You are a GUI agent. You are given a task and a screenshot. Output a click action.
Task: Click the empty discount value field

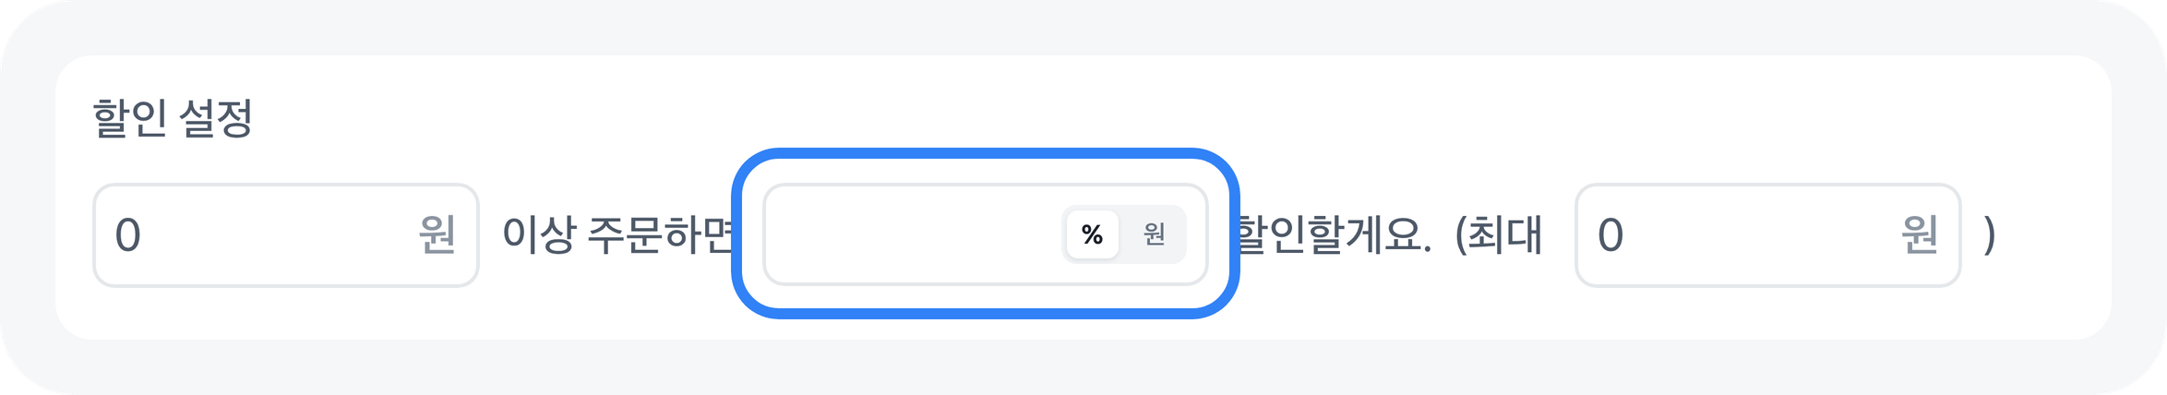[909, 234]
